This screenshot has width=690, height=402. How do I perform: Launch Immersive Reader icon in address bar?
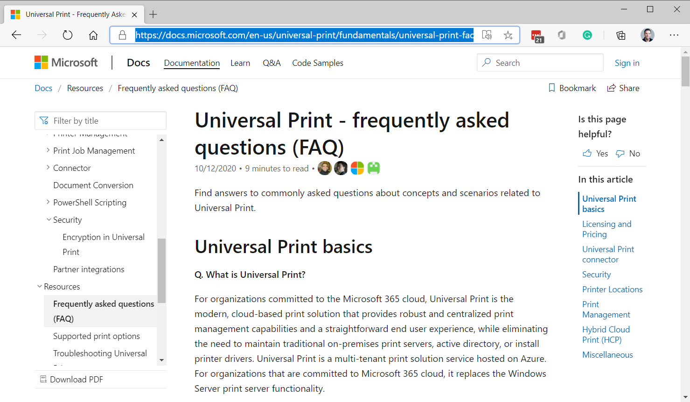click(487, 35)
